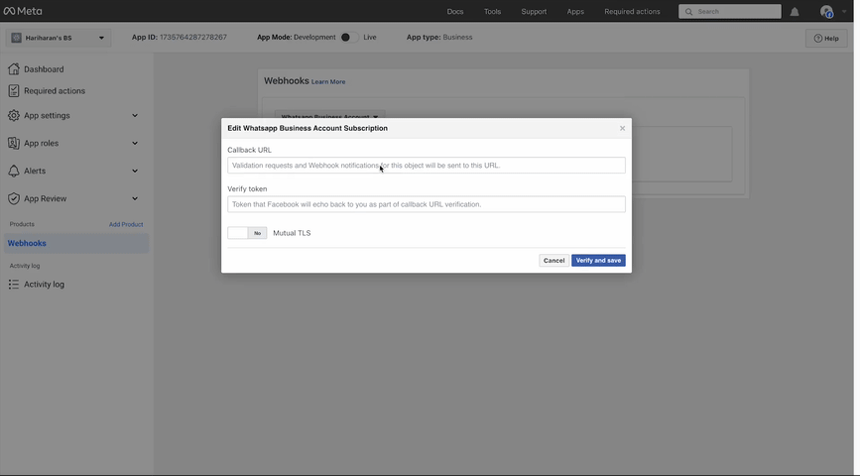This screenshot has width=860, height=476.
Task: Click the Help button
Action: tap(826, 39)
